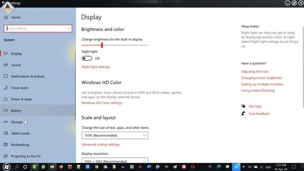This screenshot has width=304, height=171.
Task: Click the Projecting to this PC icon
Action: point(6,156)
